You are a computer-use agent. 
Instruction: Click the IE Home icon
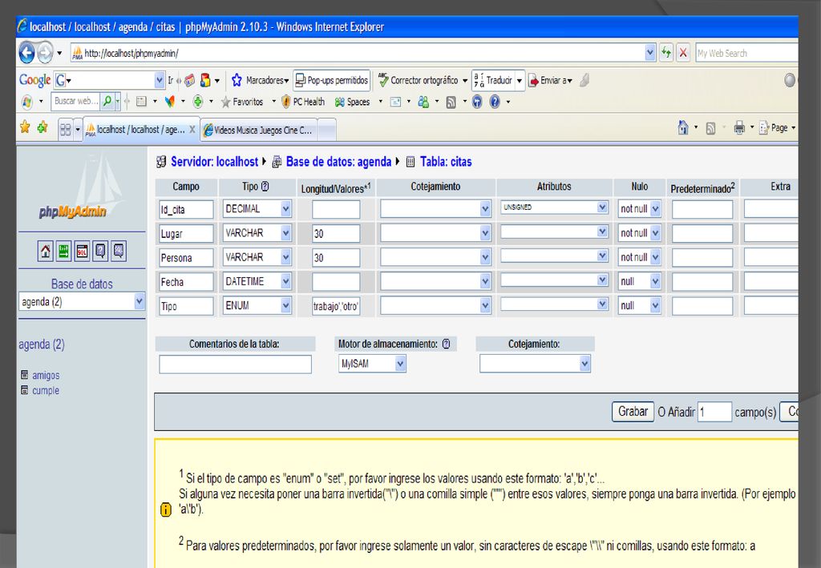pos(683,127)
